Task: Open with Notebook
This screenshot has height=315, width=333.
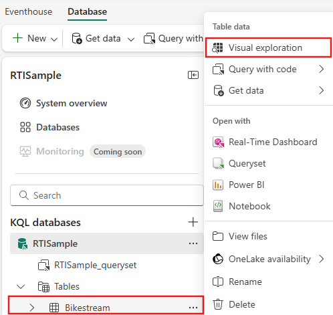Action: [x=249, y=206]
